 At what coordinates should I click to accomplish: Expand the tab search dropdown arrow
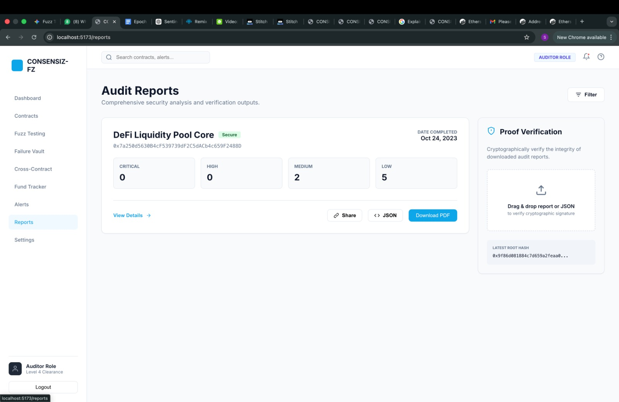[611, 22]
